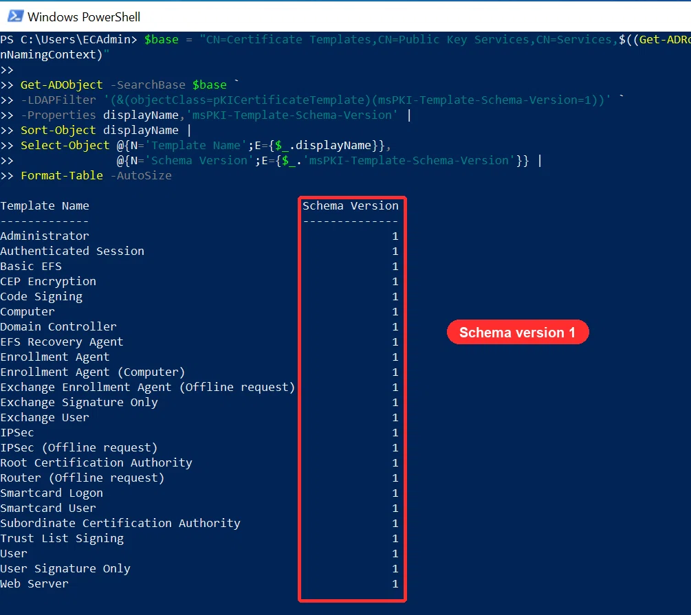
Task: Click the 'Enrollment Agent (Computer)' row text
Action: click(93, 372)
